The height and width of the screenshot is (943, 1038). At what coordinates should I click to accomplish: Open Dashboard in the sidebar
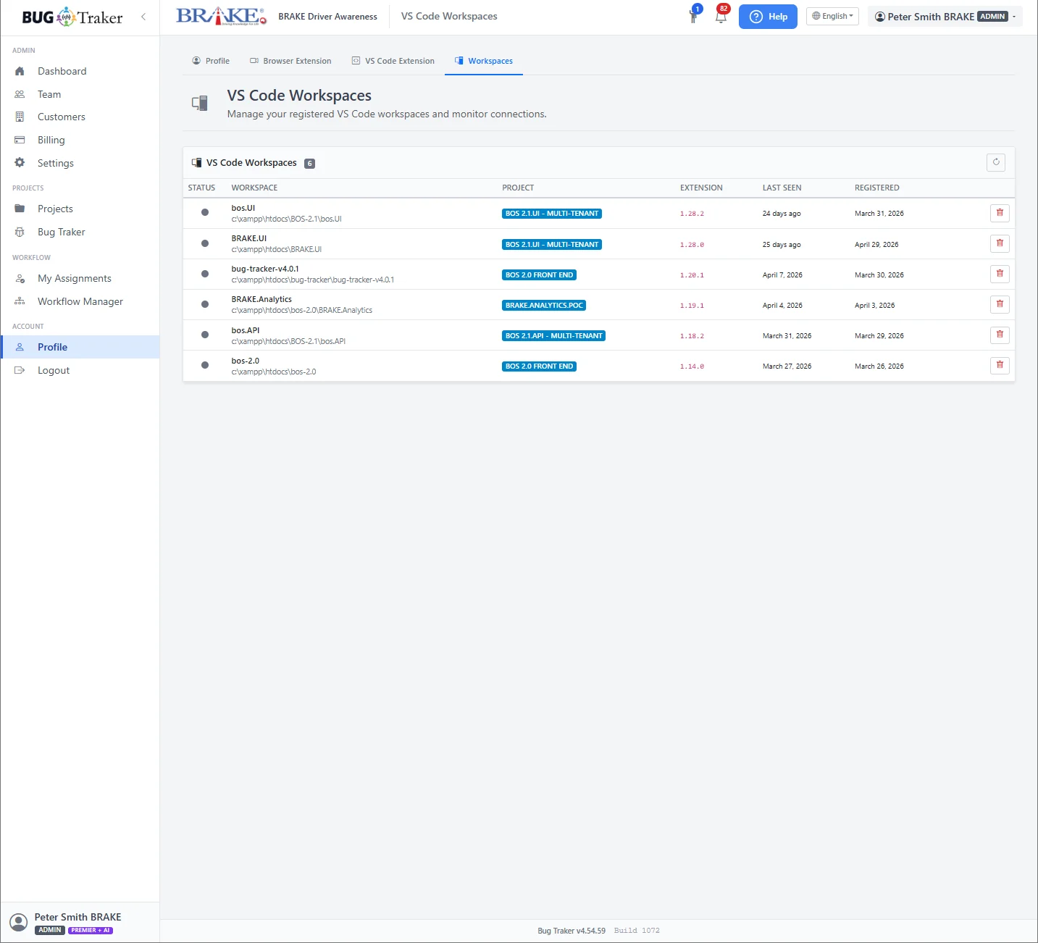(x=80, y=71)
